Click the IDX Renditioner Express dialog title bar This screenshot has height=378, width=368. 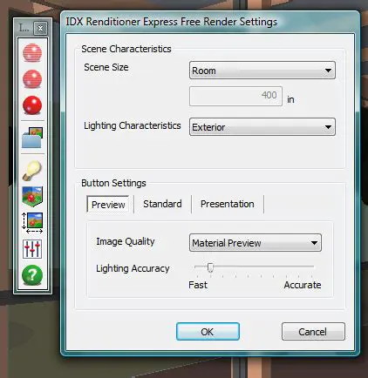tap(210, 22)
